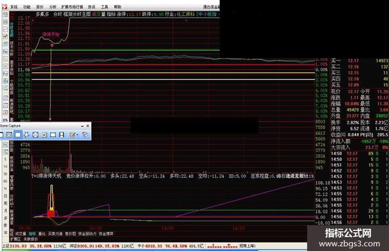This screenshot has height=251, width=389.
Task: Click the 扩展区 button
Action: tap(15, 239)
